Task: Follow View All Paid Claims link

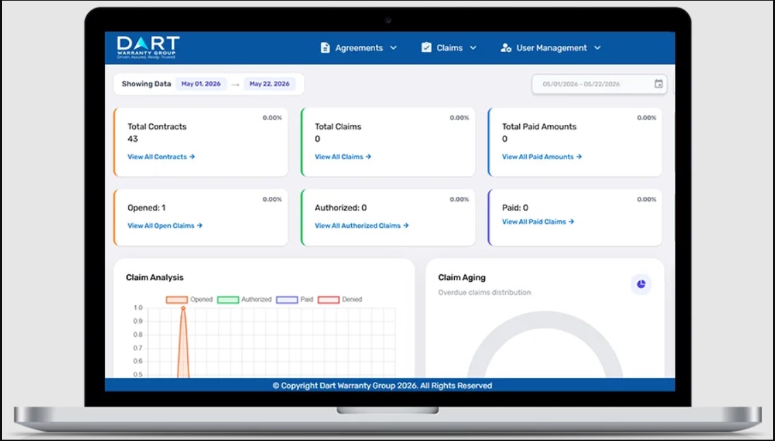Action: 538,222
